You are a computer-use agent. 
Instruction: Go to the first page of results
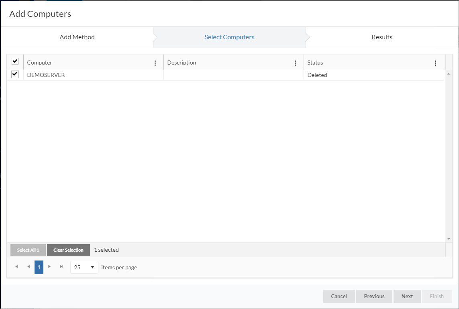(16, 267)
